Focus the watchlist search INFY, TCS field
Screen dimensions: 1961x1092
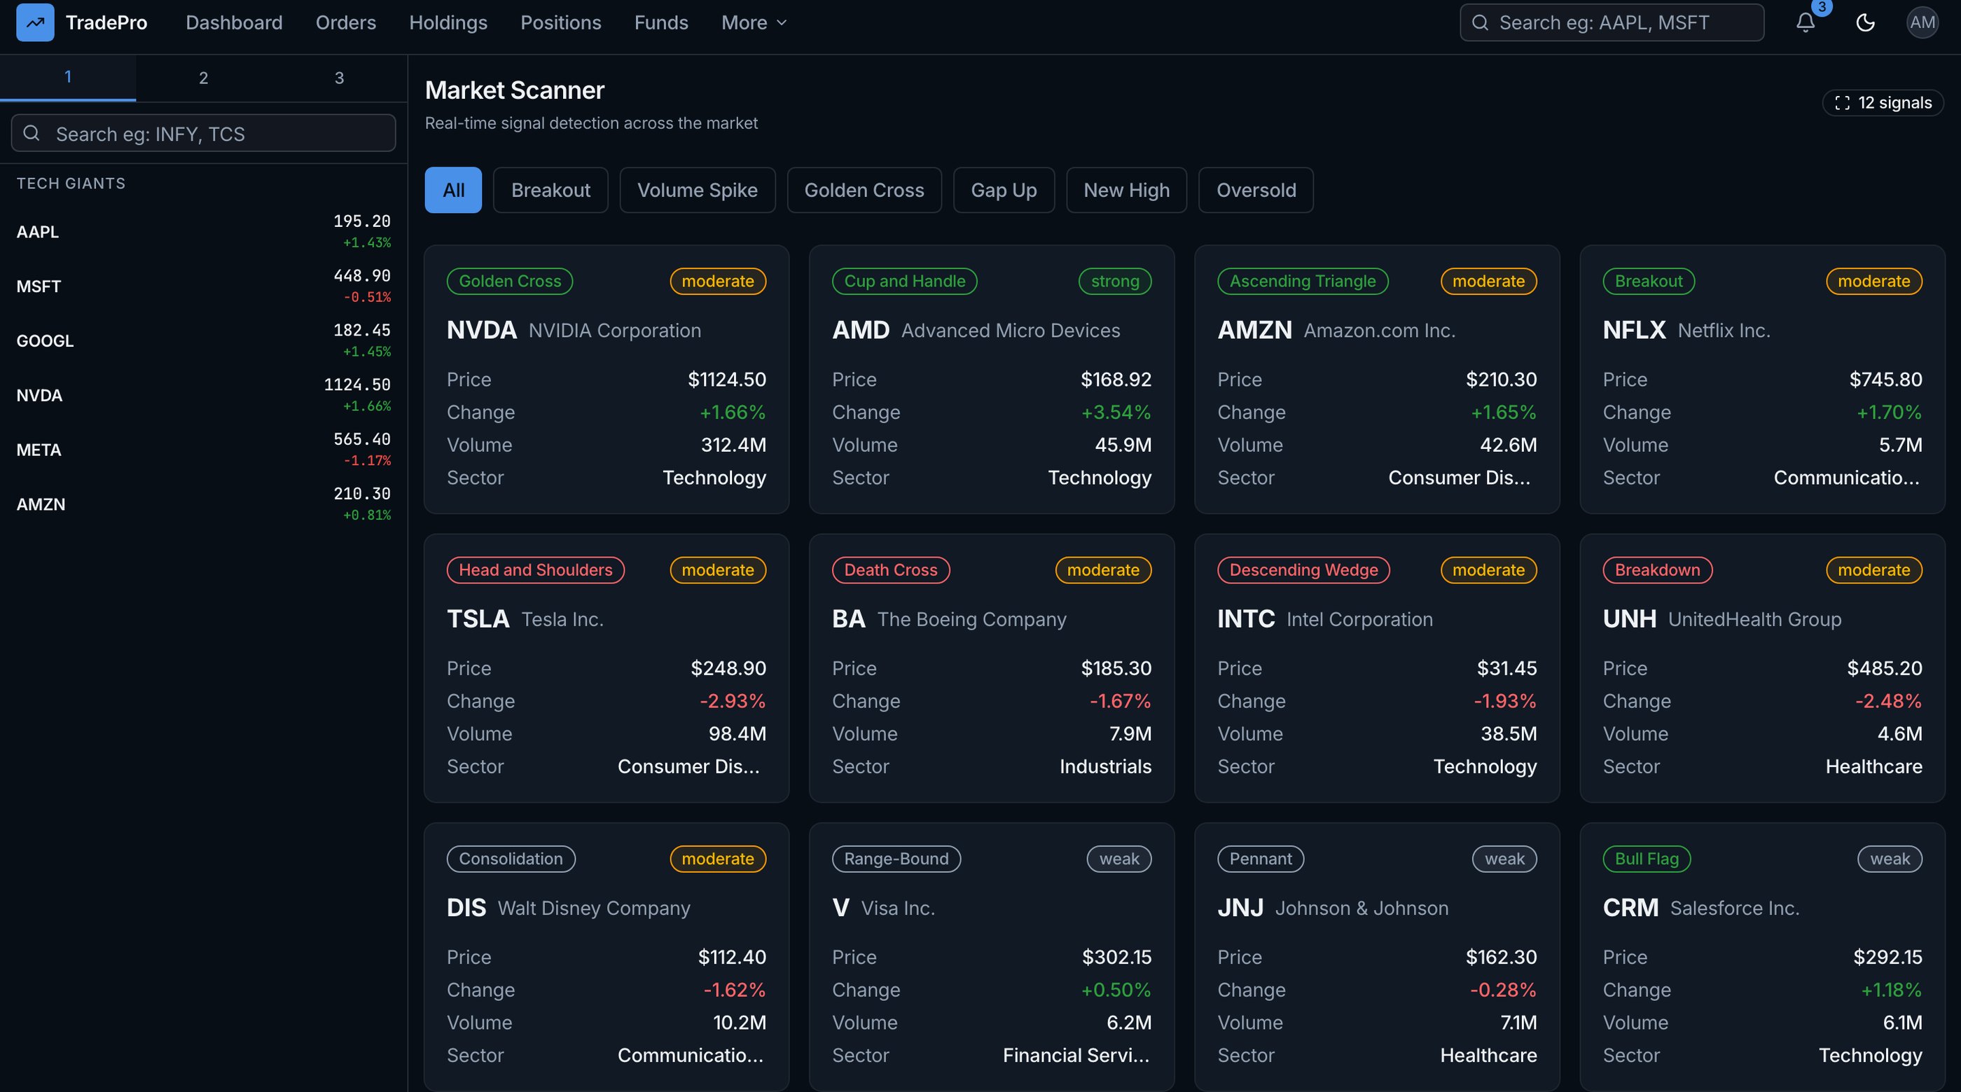[203, 133]
